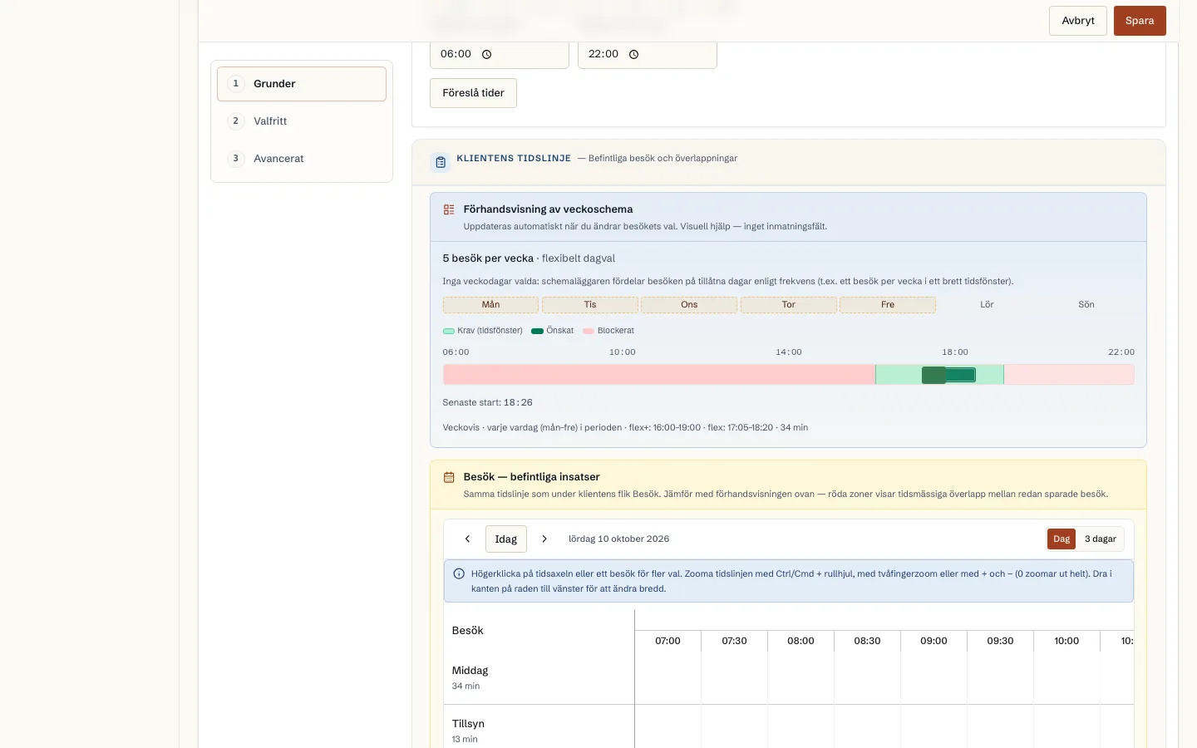Click the clock icon in the 06:00 field
Screen dimensions: 1197x748
[x=487, y=55]
